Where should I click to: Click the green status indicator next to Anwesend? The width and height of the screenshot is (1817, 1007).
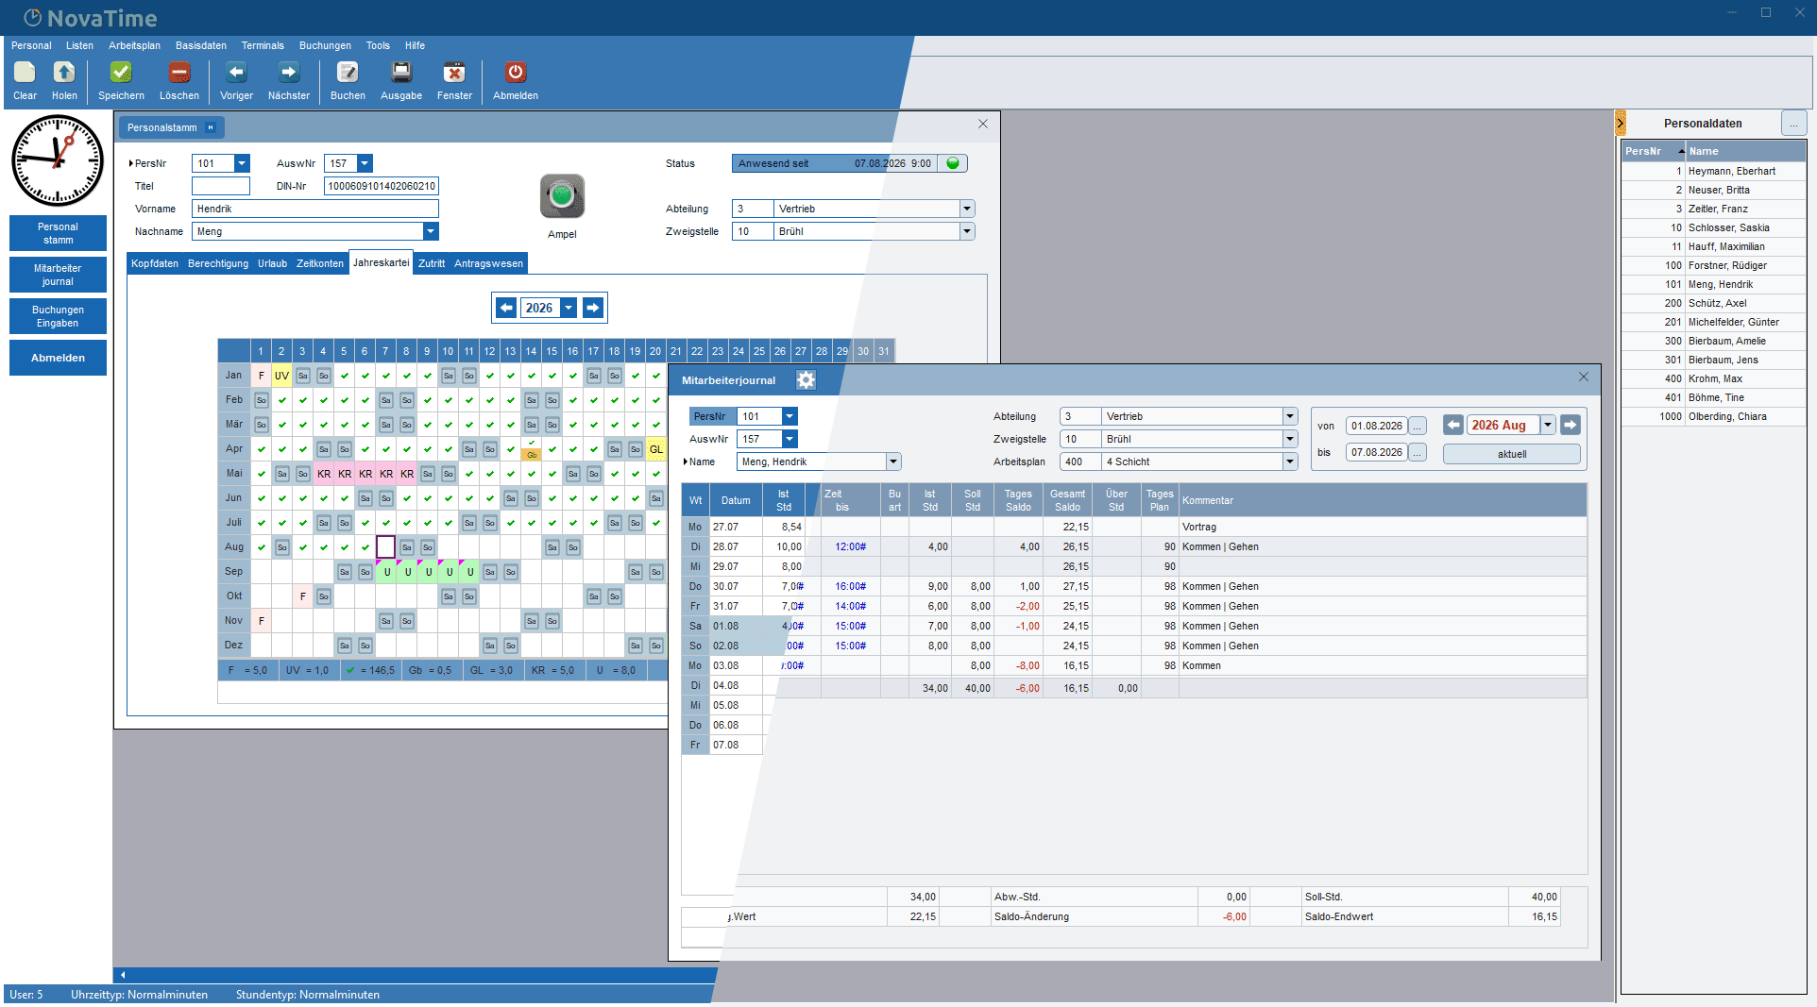[x=953, y=163]
